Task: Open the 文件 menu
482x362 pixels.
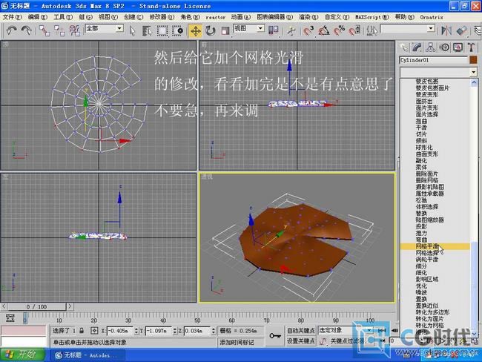Action: 12,17
